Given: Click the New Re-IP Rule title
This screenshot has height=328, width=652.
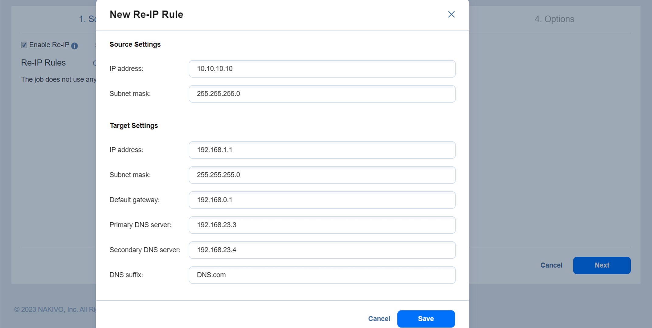Looking at the screenshot, I should tap(146, 14).
